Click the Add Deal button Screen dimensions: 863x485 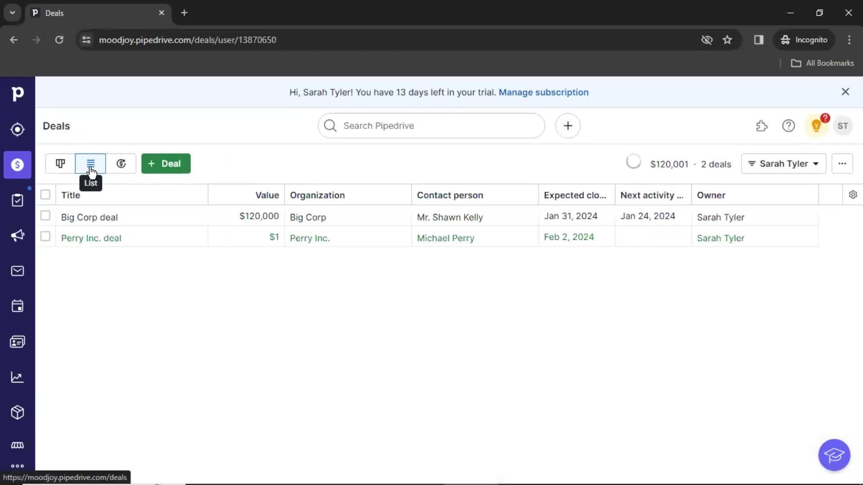click(x=166, y=163)
